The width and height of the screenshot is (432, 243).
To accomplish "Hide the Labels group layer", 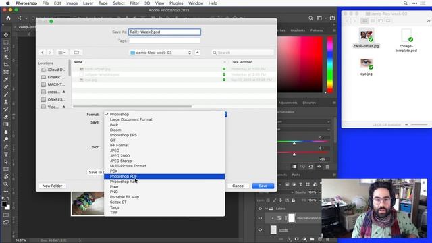I will pos(260,209).
